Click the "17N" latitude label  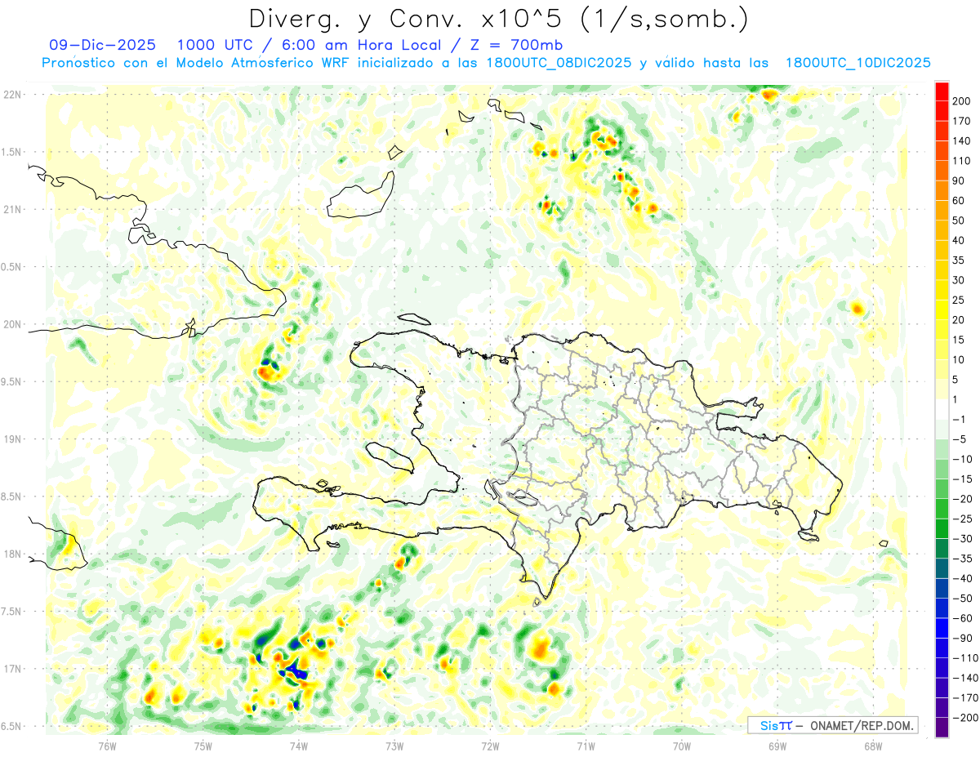tap(13, 669)
